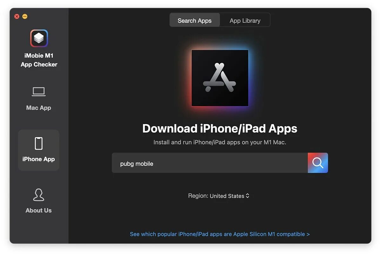Image resolution: width=381 pixels, height=254 pixels.
Task: Open the Apple Silicon M1 compatible apps link
Action: pos(220,234)
